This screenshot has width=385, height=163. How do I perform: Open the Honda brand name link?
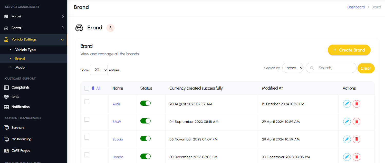[x=118, y=157]
